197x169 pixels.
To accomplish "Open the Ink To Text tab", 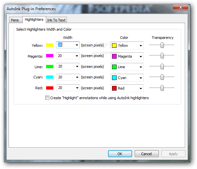I will coord(56,20).
